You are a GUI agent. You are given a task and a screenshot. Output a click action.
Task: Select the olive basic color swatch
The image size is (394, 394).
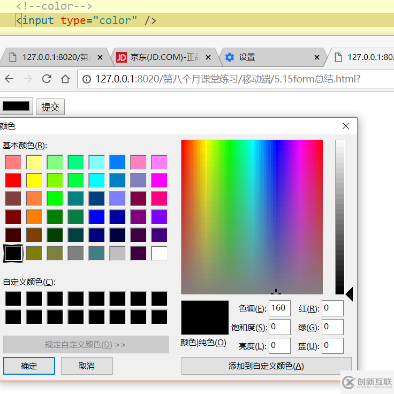click(34, 253)
